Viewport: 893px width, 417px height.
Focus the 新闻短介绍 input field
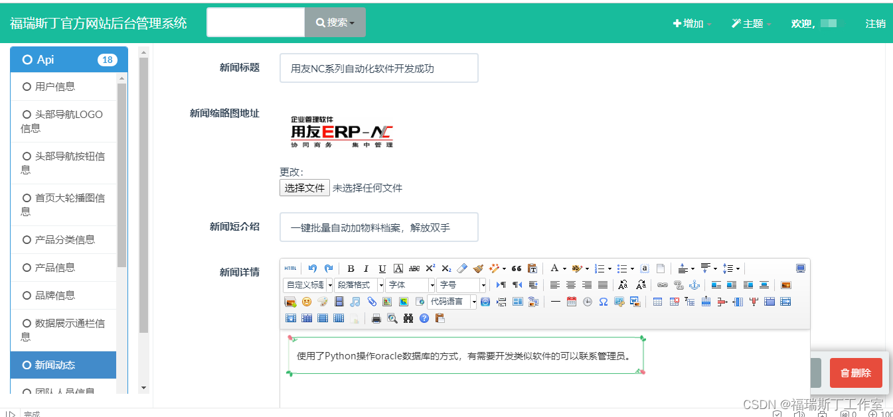pos(379,227)
